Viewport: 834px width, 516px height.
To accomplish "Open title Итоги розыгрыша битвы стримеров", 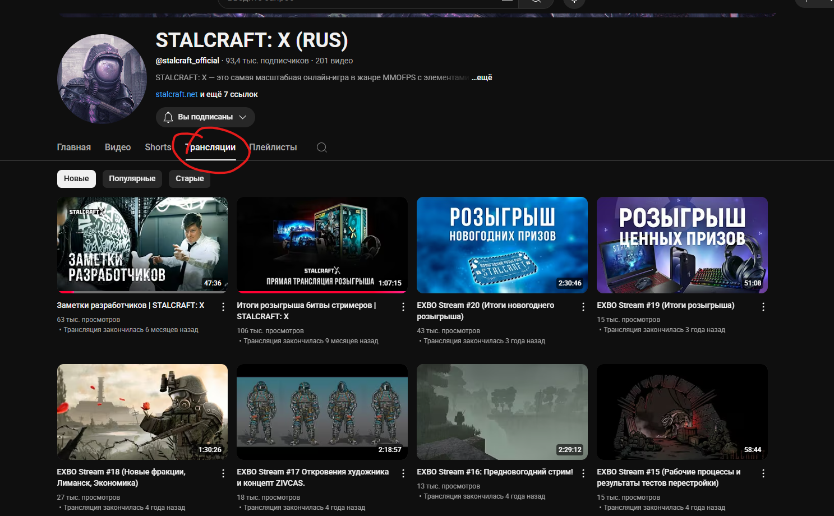I will 306,311.
